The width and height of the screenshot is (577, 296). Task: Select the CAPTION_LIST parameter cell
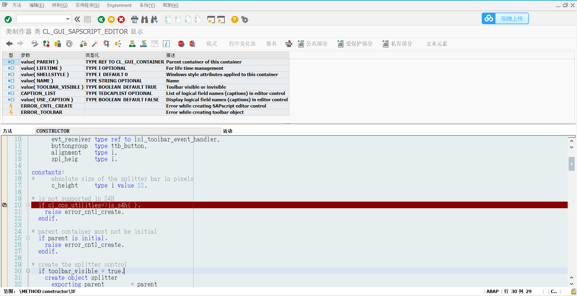52,93
